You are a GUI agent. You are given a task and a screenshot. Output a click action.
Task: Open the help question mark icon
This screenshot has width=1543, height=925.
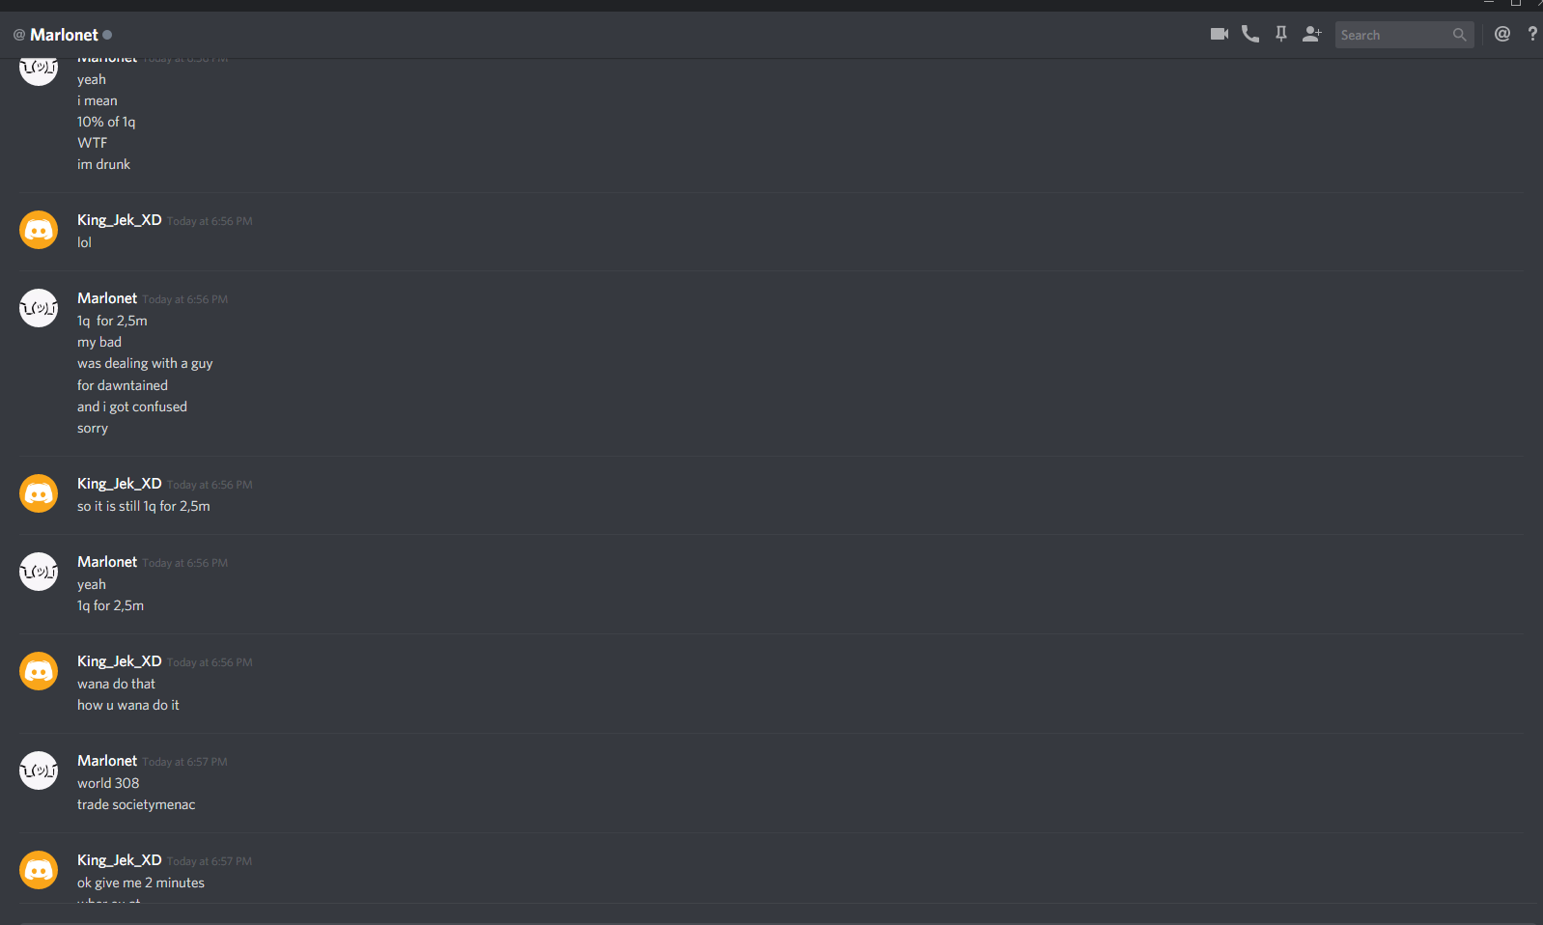tap(1532, 34)
